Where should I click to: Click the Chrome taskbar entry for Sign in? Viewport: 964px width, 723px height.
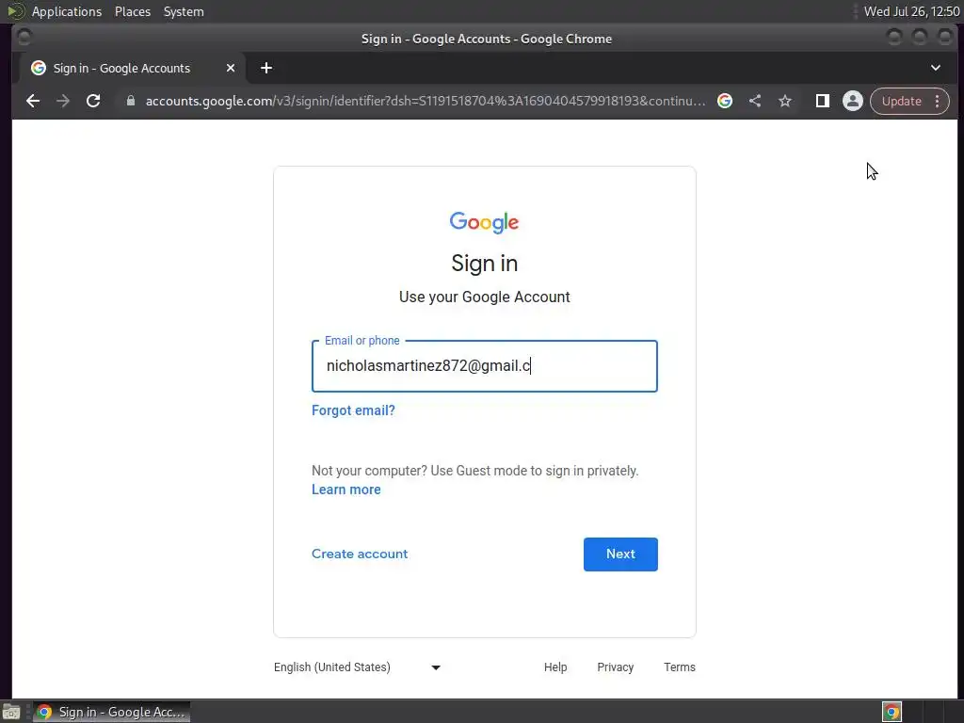(111, 712)
